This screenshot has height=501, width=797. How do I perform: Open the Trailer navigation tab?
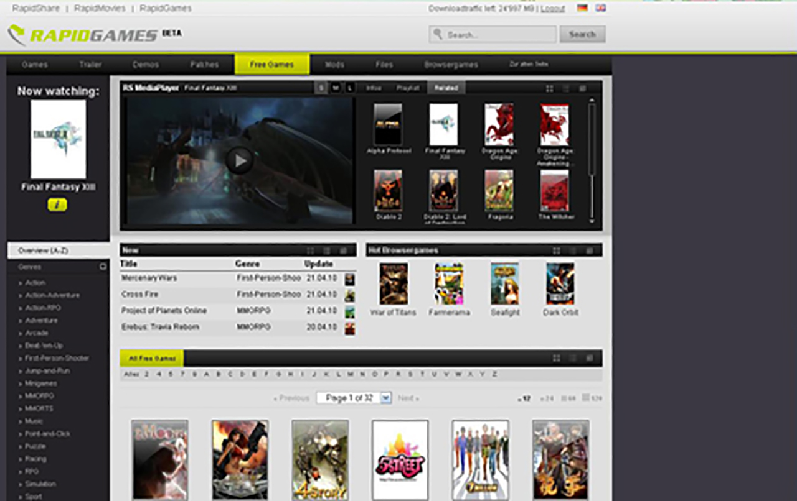pyautogui.click(x=90, y=65)
